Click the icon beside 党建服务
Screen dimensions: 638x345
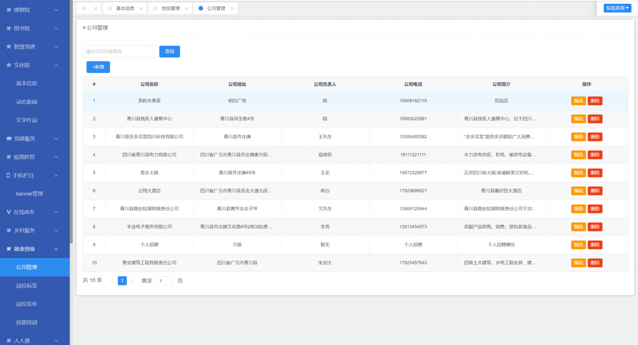[9, 139]
